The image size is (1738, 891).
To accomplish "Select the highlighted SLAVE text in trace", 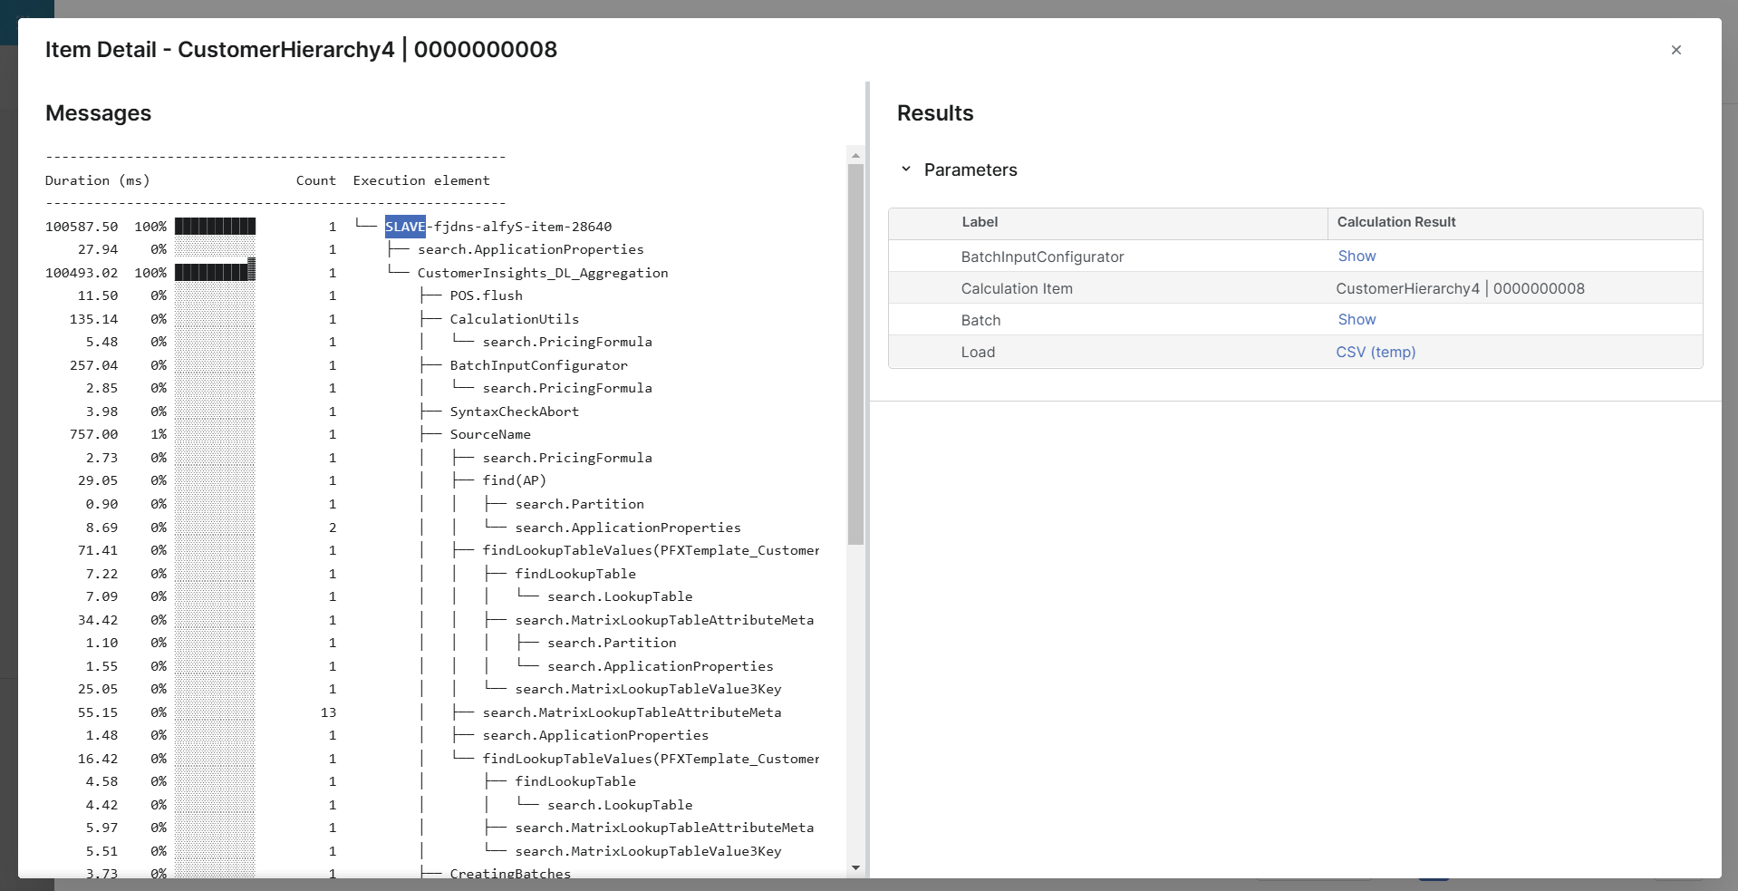I will (x=404, y=227).
